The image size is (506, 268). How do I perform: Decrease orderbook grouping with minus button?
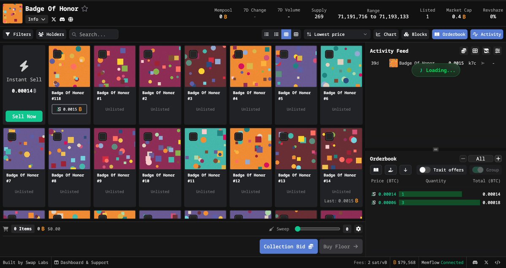463,159
